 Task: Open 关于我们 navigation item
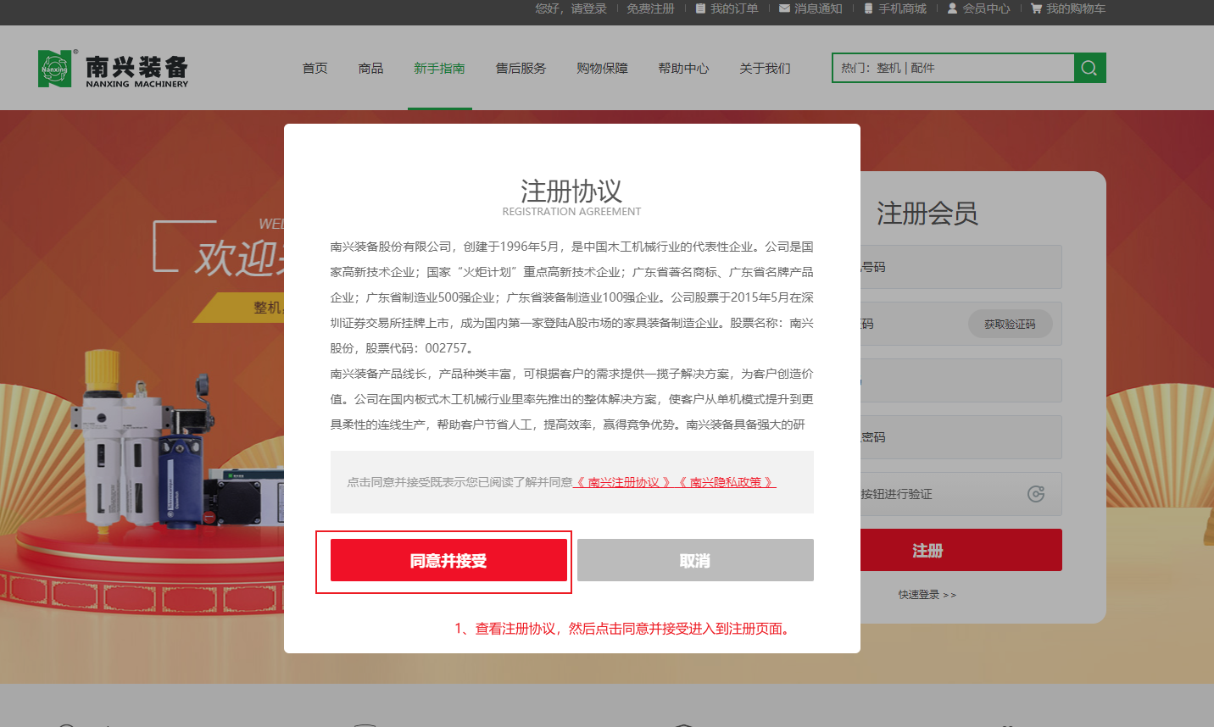point(765,68)
